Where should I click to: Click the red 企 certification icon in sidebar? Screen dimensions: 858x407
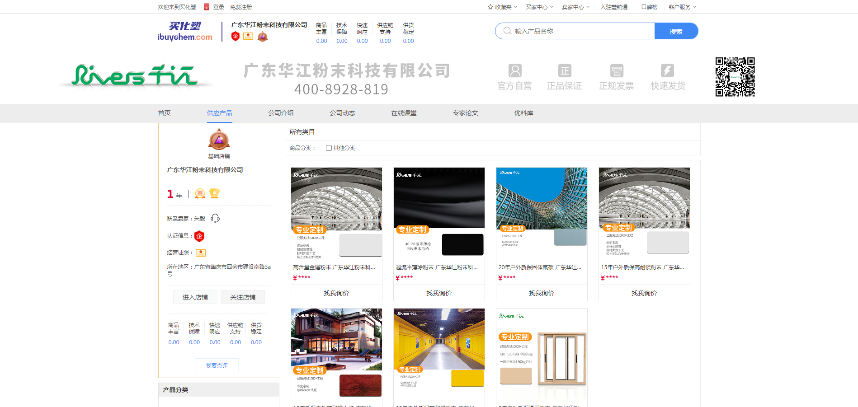tap(199, 236)
